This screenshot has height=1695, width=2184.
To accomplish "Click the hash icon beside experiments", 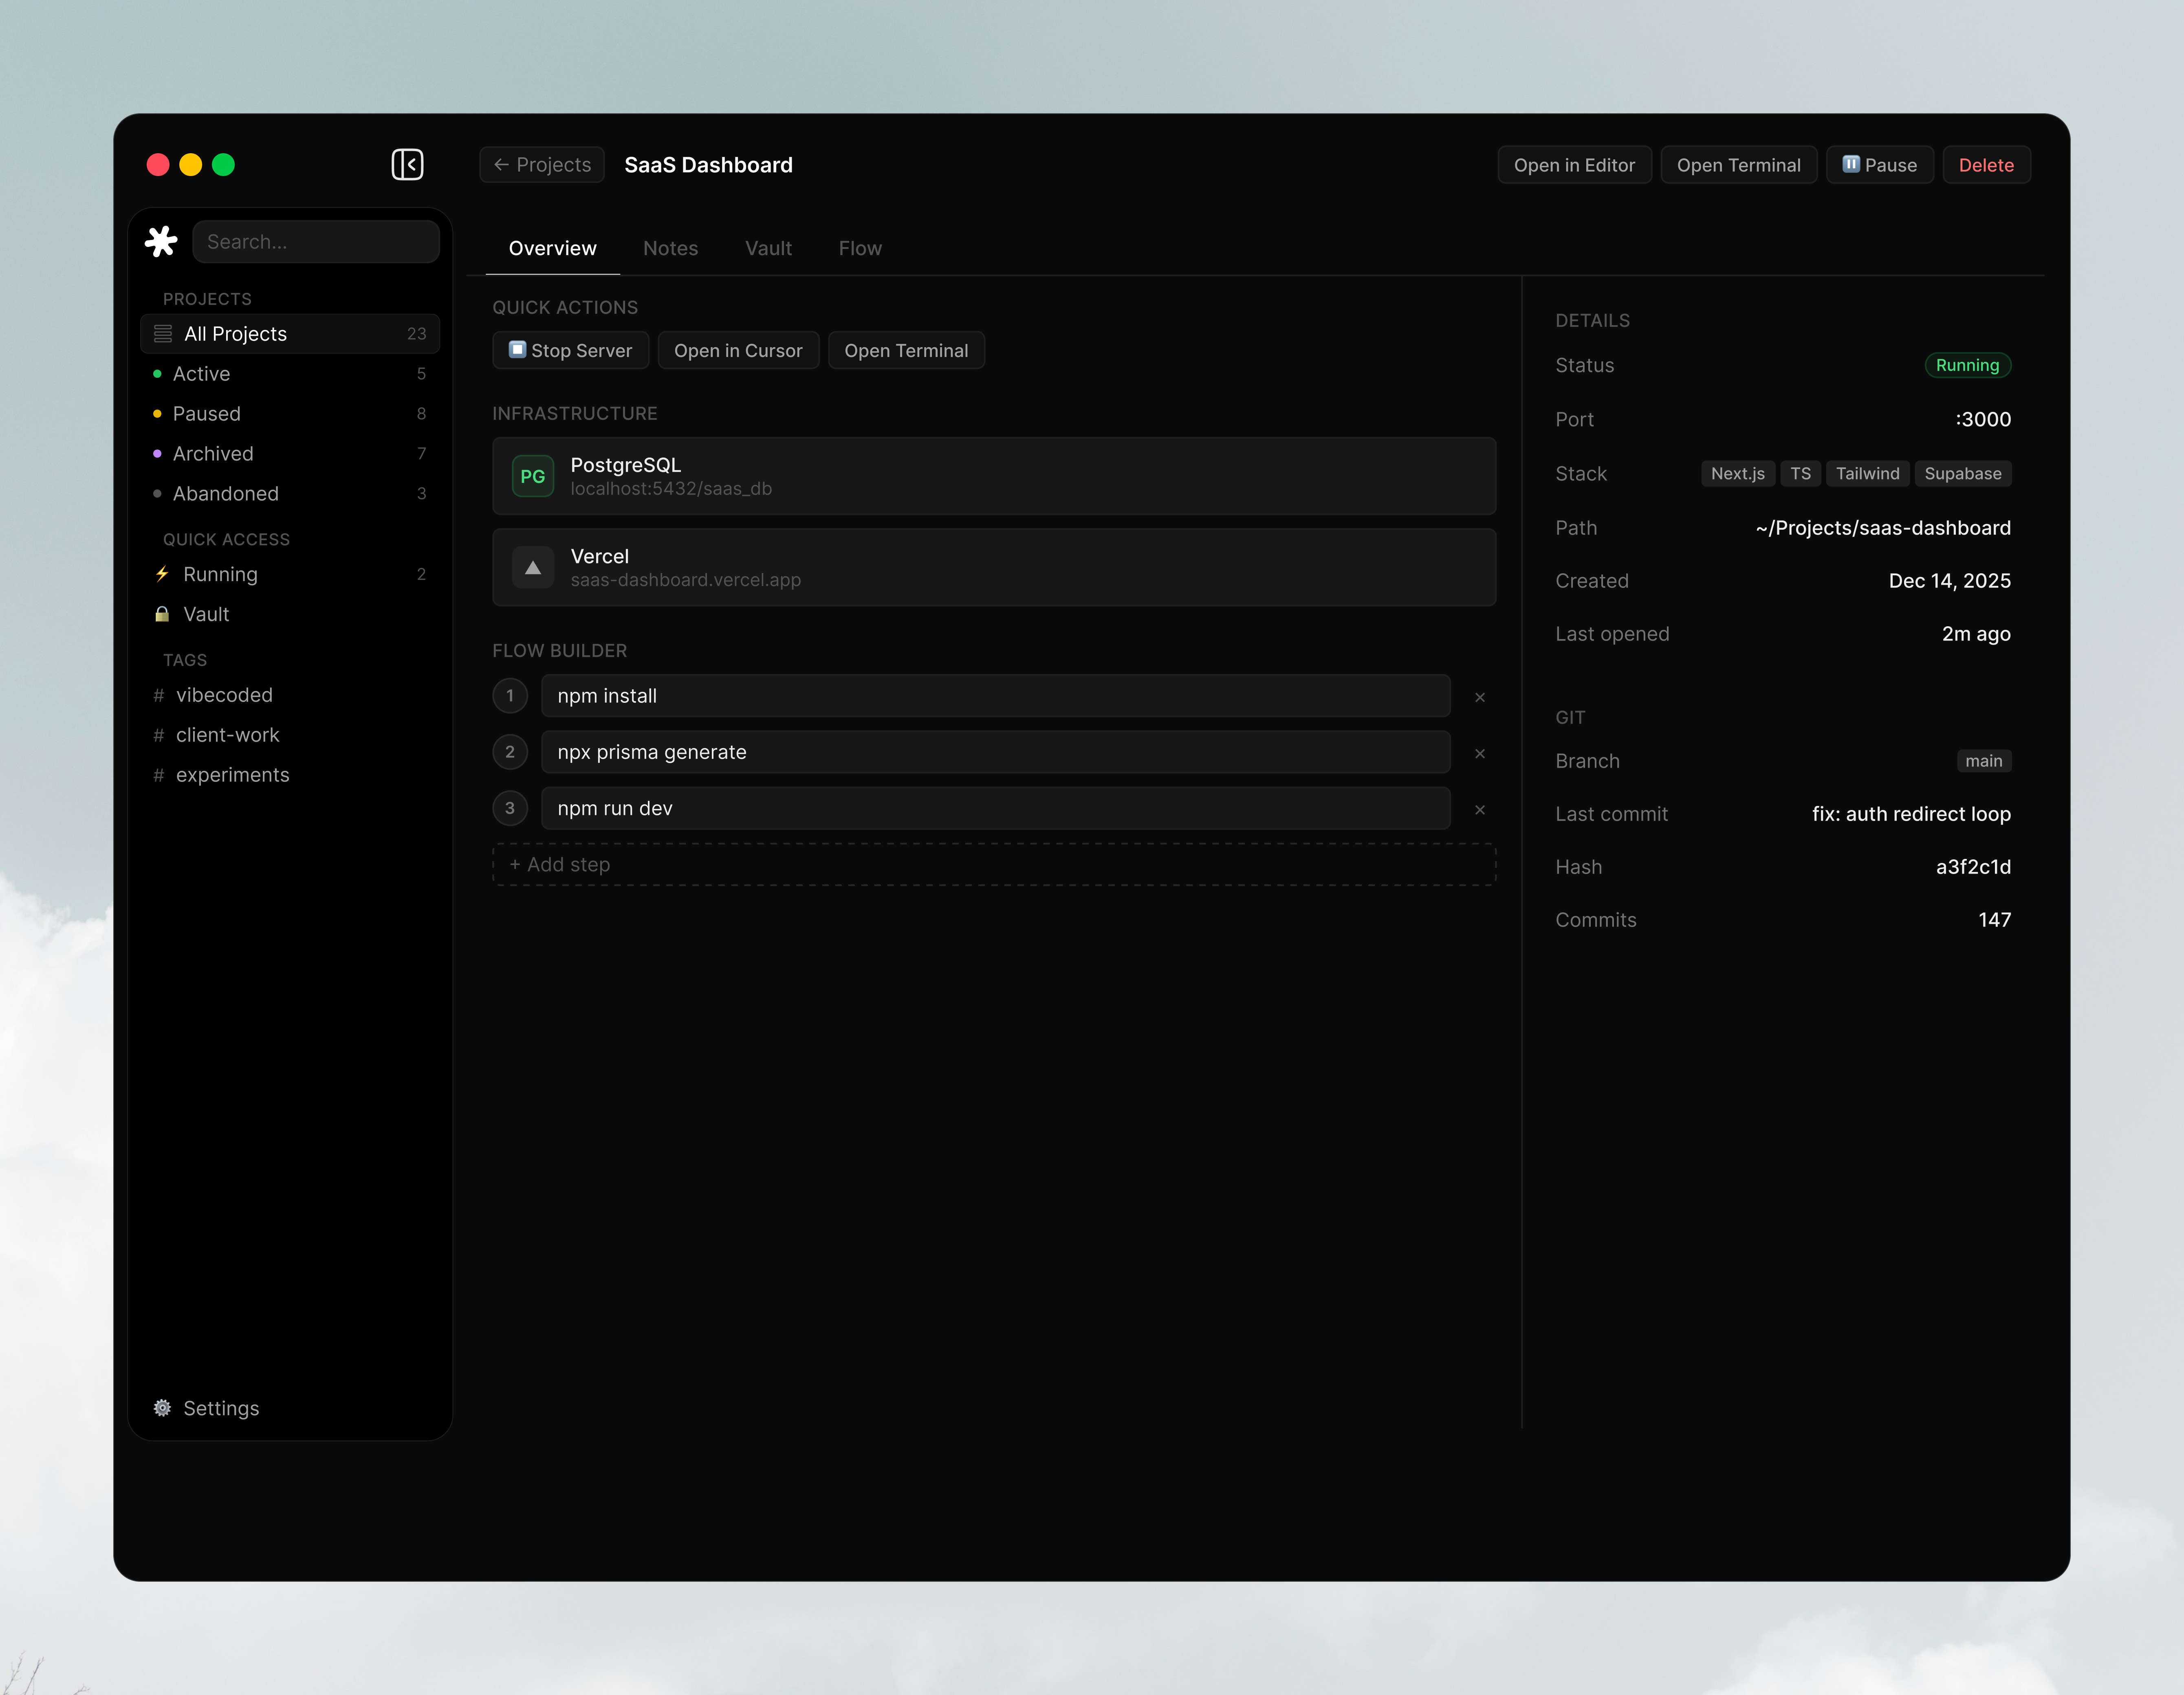I will click(158, 775).
